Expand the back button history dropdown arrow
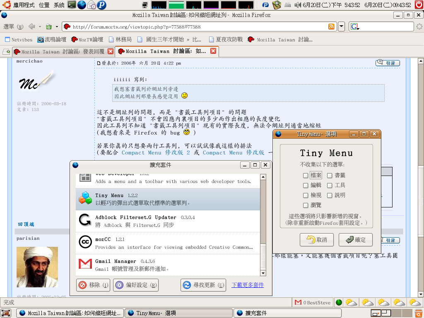The height and width of the screenshot is (318, 424). [x=40, y=27]
